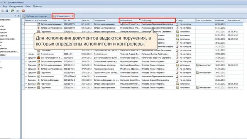The width and height of the screenshot is (247, 139).
Task: Click the blue toolbar icon left of refresh
Action: click(x=7, y=11)
